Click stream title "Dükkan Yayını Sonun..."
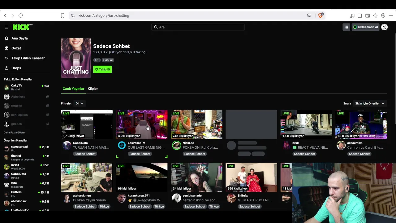Screen dimensions: 396x223 tap(91, 200)
